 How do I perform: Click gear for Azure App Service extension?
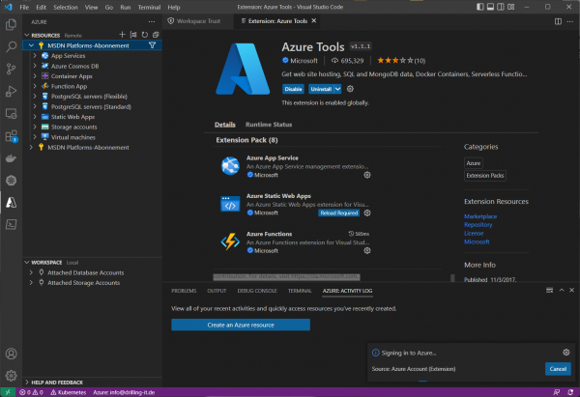(x=367, y=175)
